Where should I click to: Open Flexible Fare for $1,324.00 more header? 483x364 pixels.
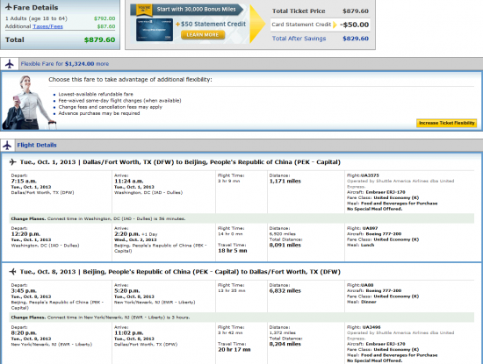click(65, 64)
